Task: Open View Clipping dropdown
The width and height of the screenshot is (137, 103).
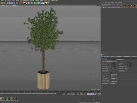Action: tap(114, 78)
